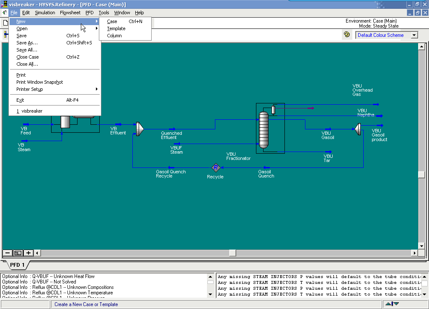Click the object status window arrows icon
The image size is (429, 309).
(392, 304)
